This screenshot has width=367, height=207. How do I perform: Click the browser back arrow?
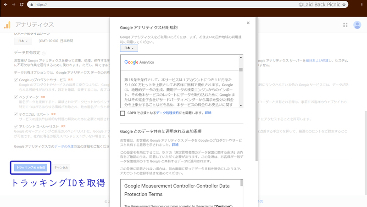point(6,5)
